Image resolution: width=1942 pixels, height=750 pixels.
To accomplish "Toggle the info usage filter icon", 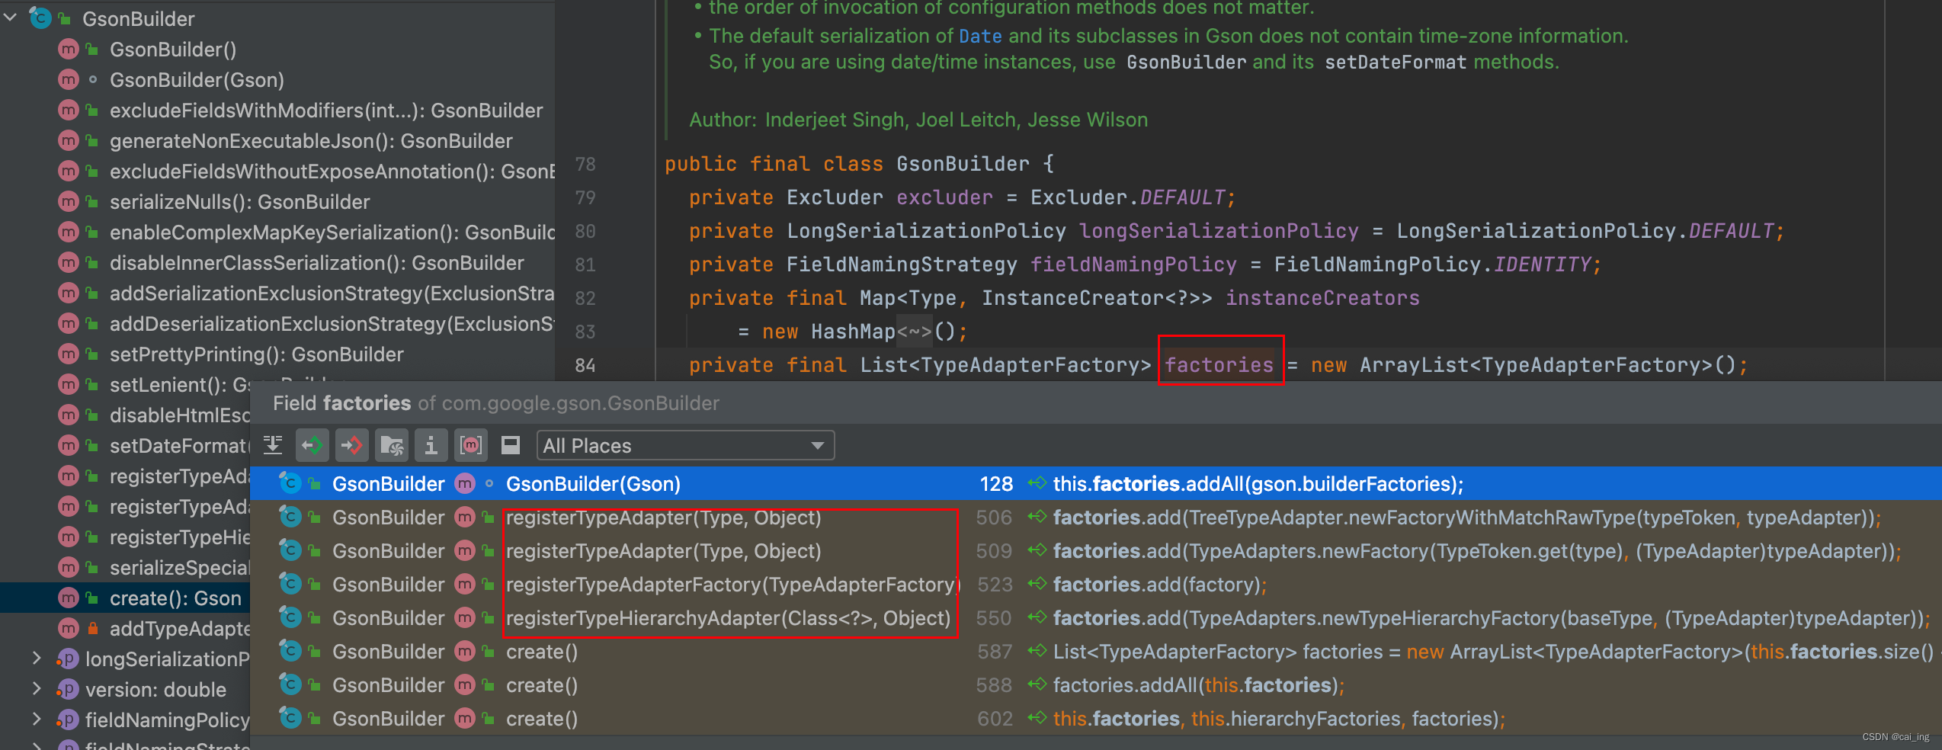I will [431, 445].
